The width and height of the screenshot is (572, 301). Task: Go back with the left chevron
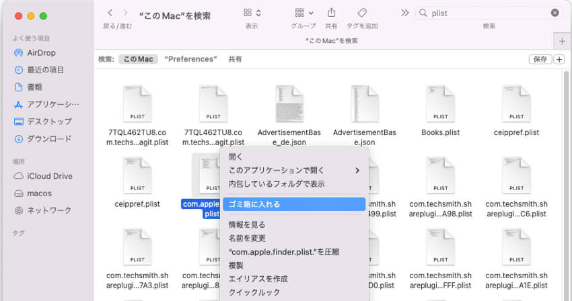[x=110, y=13]
